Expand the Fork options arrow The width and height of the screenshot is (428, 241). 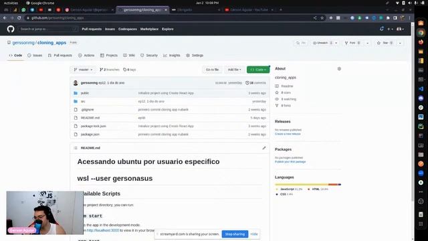367,43
